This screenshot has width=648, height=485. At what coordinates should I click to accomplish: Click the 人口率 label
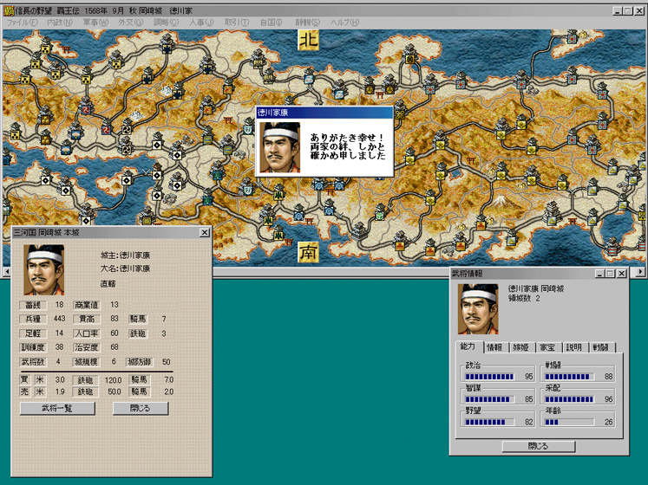87,333
